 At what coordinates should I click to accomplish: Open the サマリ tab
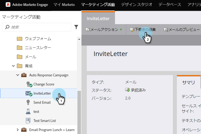[x=188, y=82]
